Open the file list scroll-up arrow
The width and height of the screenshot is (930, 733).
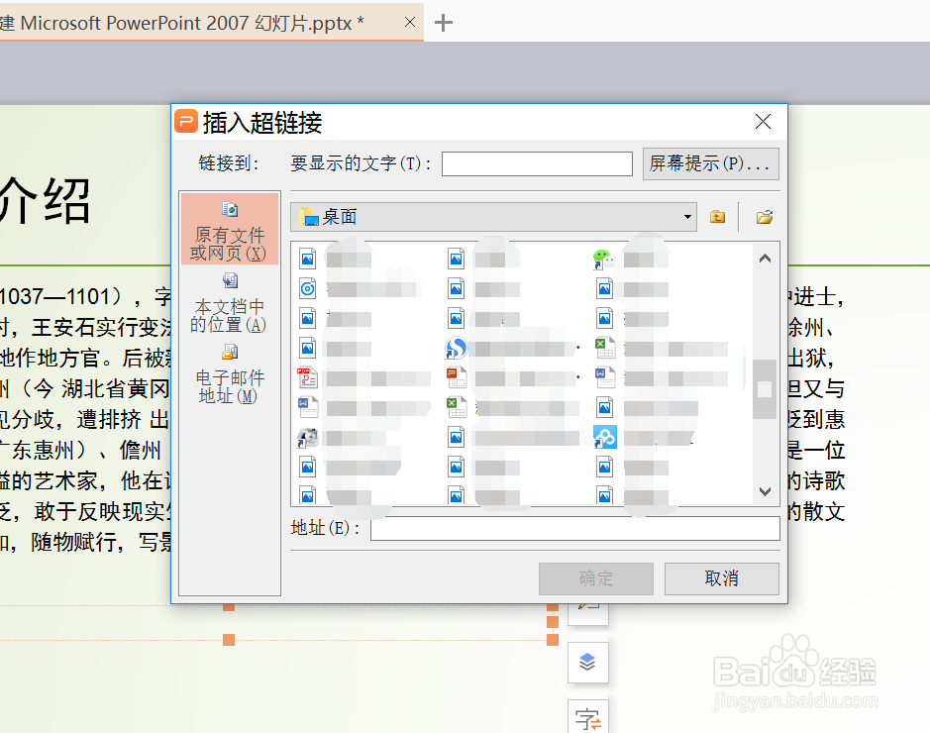click(765, 258)
